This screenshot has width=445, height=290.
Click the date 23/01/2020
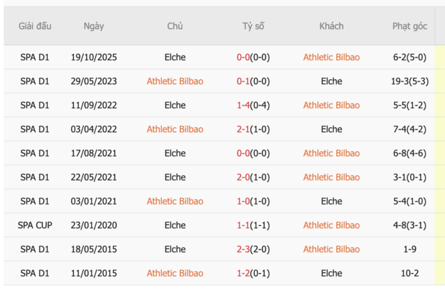click(94, 225)
